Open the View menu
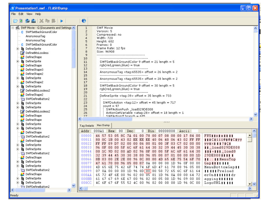This screenshot has width=269, height=202. point(29,14)
